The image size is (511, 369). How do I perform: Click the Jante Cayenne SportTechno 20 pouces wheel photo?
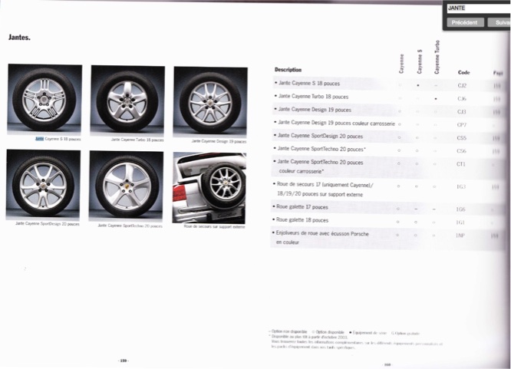click(126, 186)
